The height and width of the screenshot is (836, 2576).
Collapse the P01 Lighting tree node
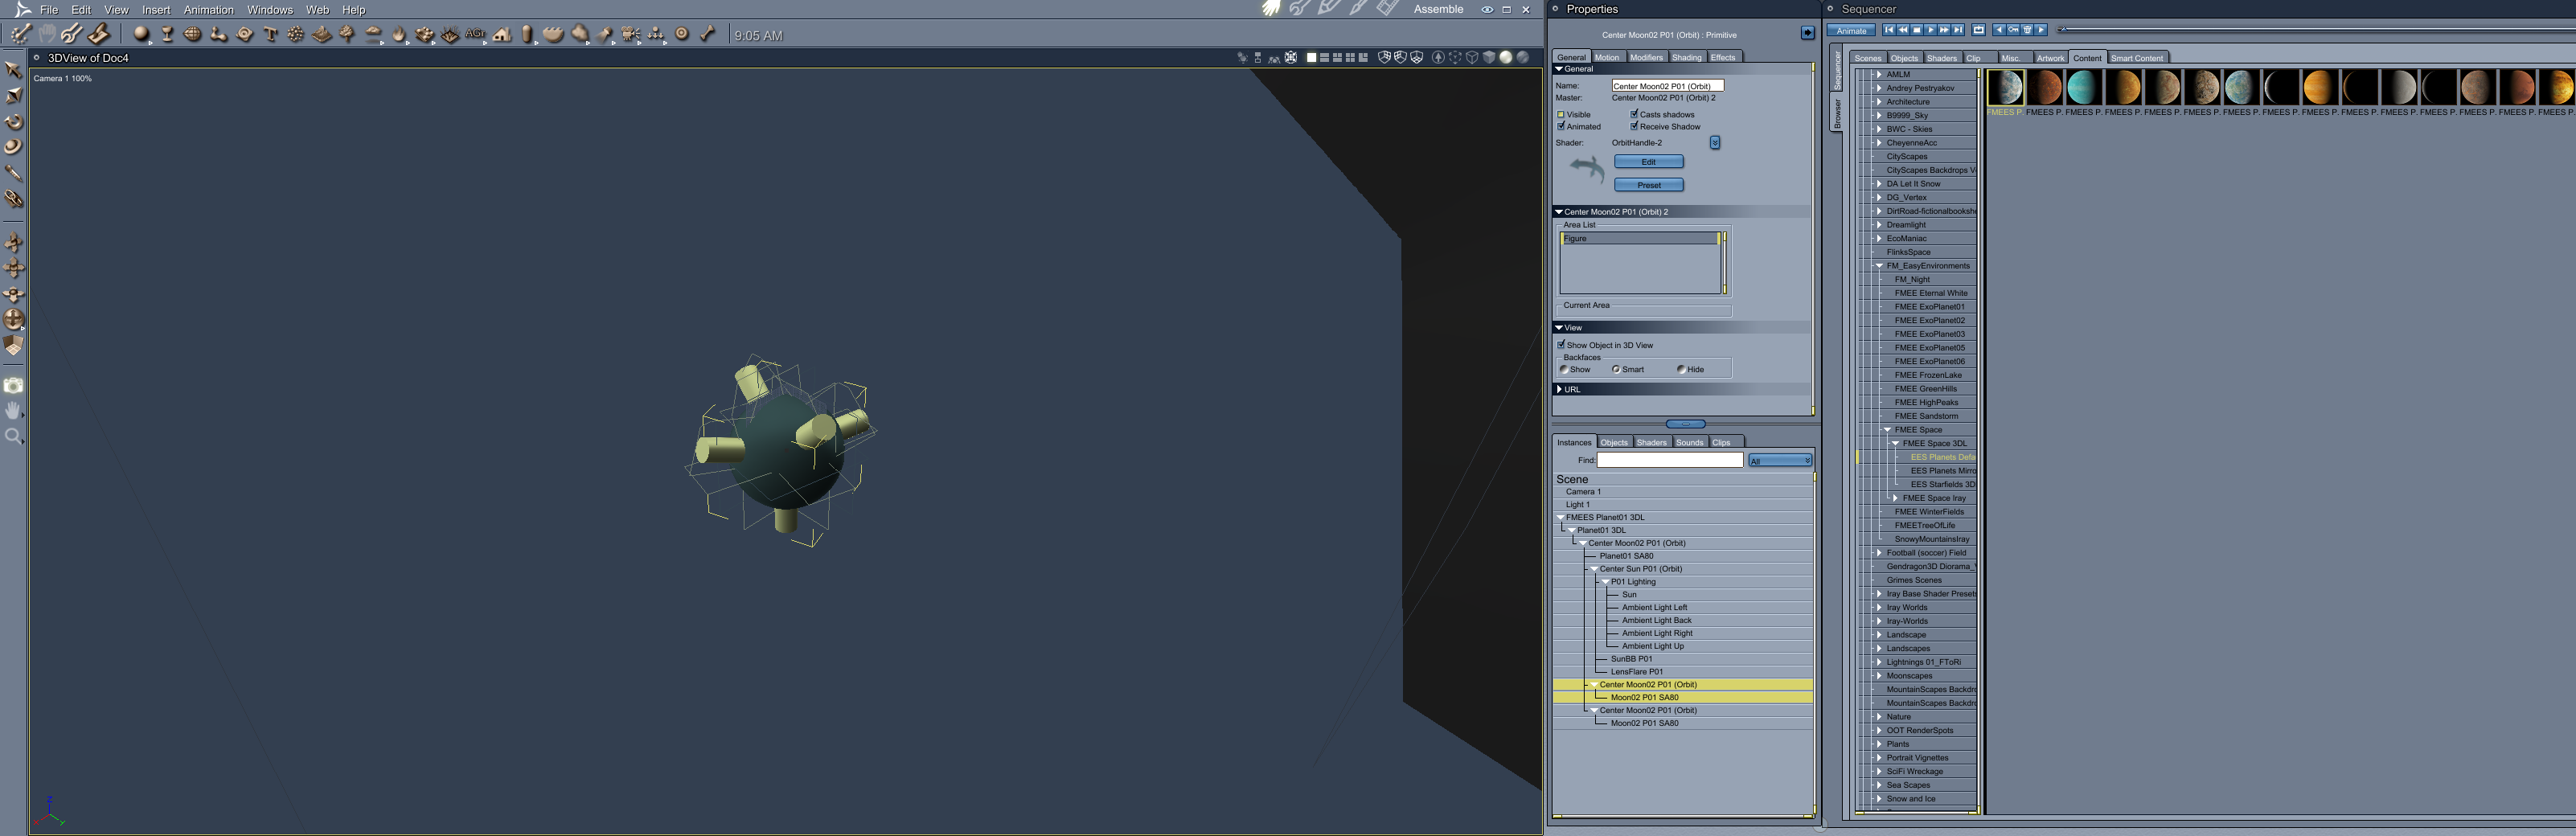pos(1606,582)
